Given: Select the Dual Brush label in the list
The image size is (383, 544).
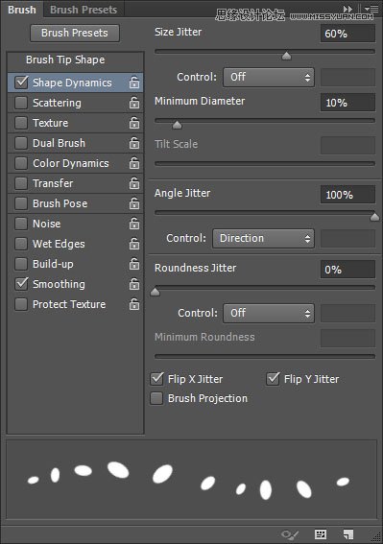Looking at the screenshot, I should click(59, 143).
